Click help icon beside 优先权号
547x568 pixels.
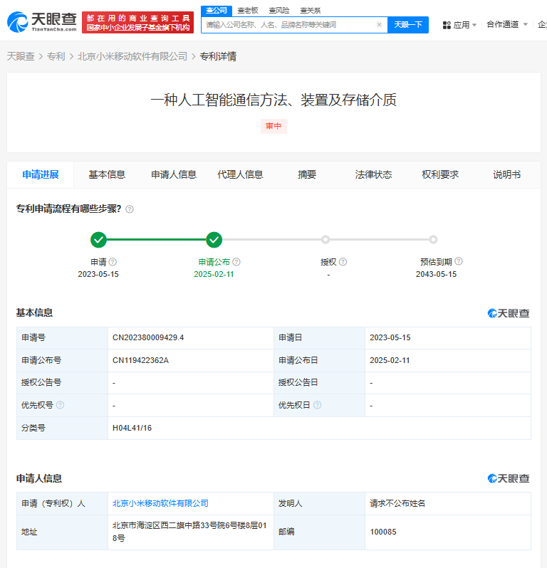[60, 405]
